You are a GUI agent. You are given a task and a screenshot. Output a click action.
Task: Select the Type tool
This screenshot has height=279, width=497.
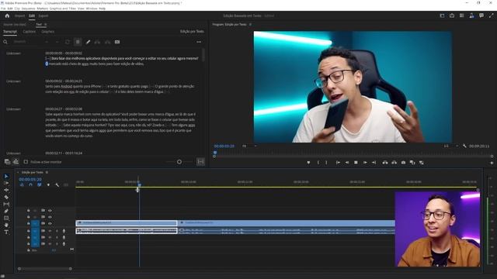[x=6, y=232]
